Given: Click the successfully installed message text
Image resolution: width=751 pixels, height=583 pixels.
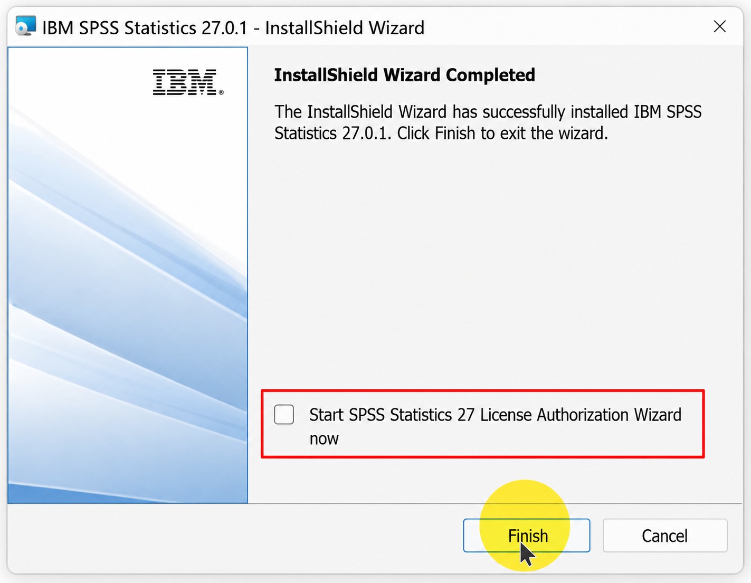Looking at the screenshot, I should coord(488,122).
